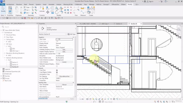Select the Mirror Pick Axis tool
This screenshot has width=183, height=103.
tap(57, 8)
